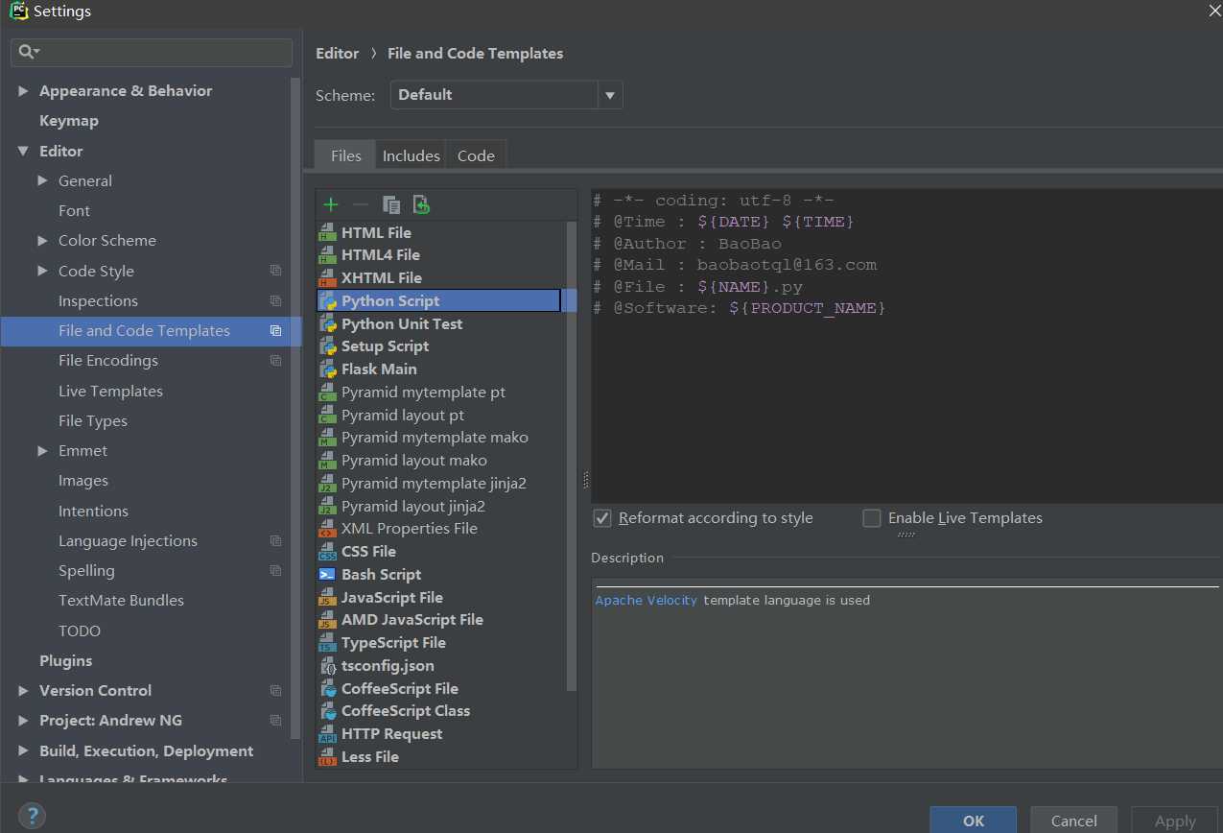Click the settings search field

(152, 52)
